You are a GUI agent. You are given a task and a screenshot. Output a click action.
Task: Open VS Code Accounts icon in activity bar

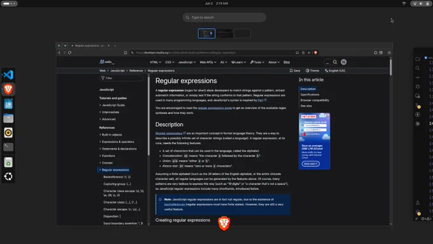click(x=418, y=203)
